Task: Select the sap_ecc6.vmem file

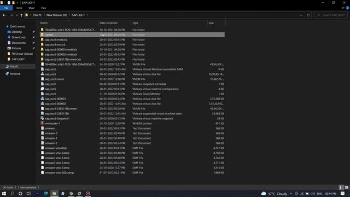Action: [x=55, y=79]
